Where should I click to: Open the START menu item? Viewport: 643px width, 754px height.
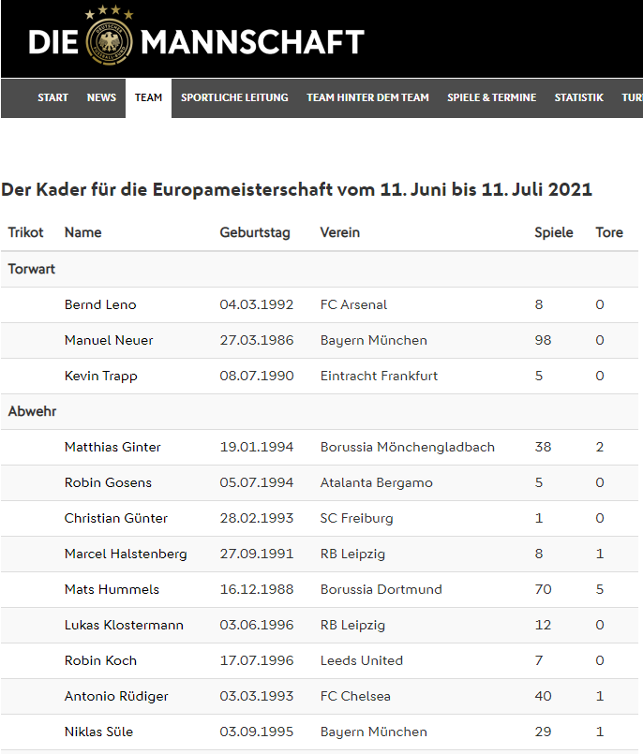(52, 97)
